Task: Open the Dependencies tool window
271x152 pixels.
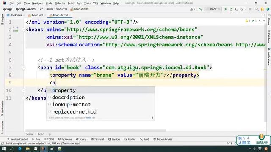Action: tap(163, 139)
